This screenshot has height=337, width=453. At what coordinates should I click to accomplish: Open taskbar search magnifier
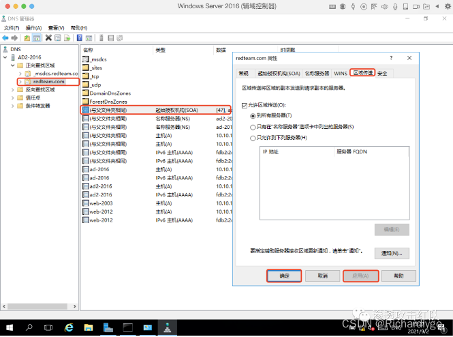[x=29, y=327]
